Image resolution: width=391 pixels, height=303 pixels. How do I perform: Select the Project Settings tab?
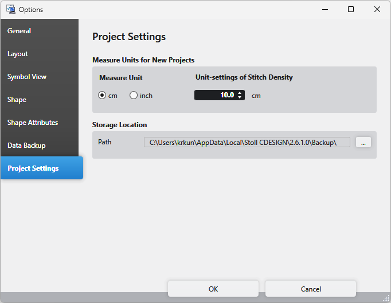pos(33,168)
